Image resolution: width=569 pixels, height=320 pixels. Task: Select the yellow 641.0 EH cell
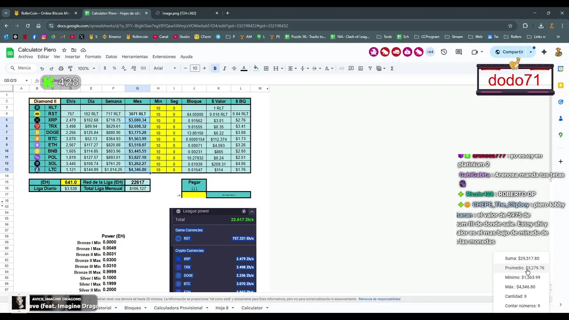[71, 182]
